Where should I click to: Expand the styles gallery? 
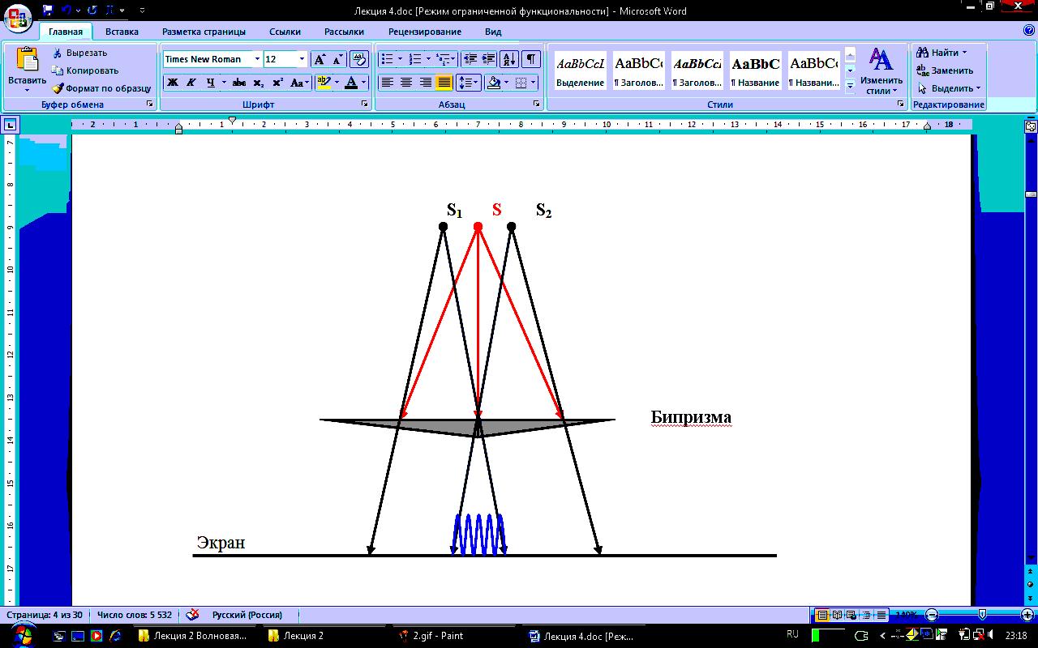(x=850, y=85)
